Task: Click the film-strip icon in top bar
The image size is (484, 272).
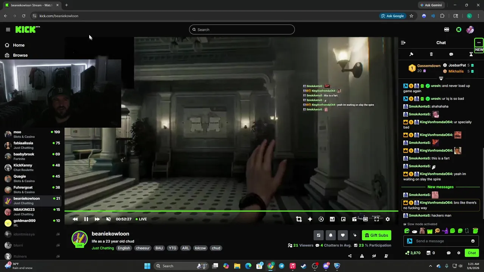Action: [447, 29]
